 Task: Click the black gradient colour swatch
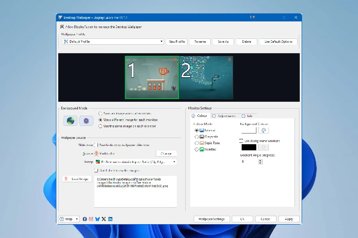pyautogui.click(x=249, y=147)
